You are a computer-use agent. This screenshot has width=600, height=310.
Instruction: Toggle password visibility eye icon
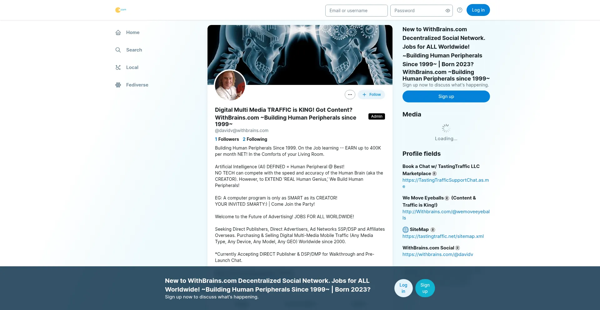(x=448, y=11)
